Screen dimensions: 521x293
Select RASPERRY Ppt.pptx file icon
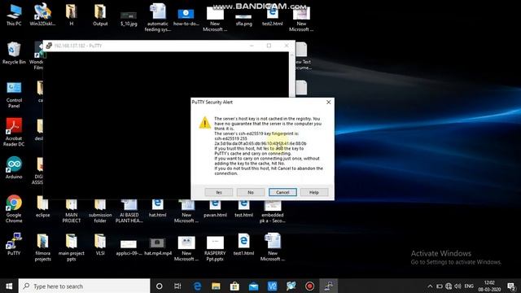click(x=215, y=248)
